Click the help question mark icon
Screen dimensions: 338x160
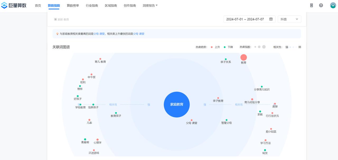[321, 5]
